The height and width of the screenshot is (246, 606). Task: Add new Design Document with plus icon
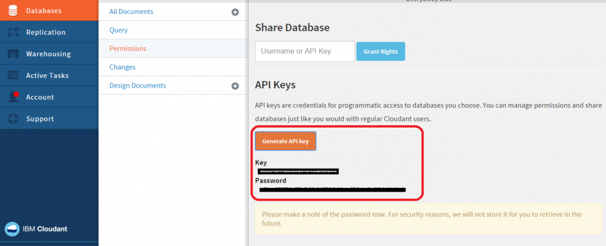tap(235, 86)
